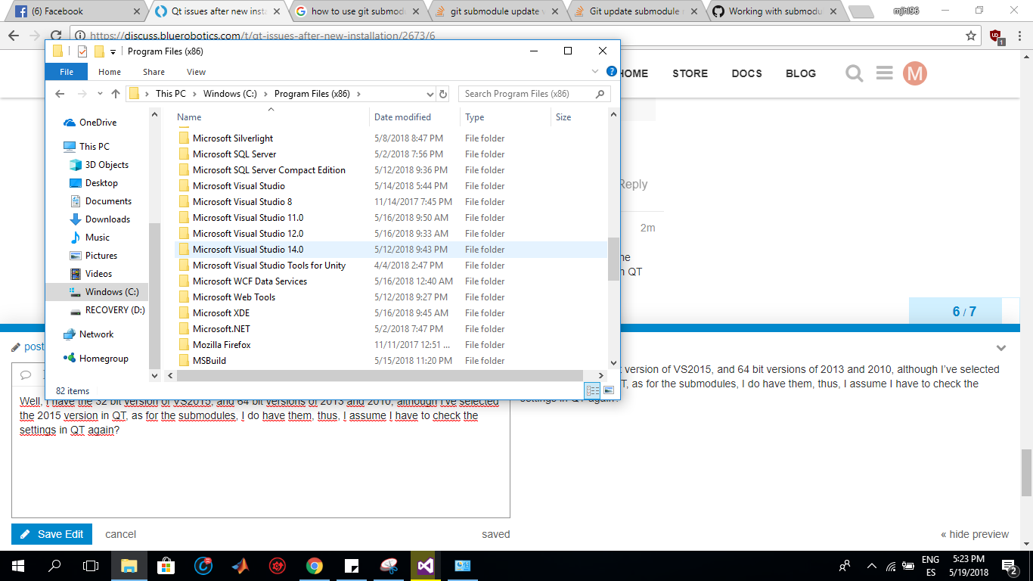The image size is (1033, 581).
Task: Open the STORE link in the site header
Action: (690, 73)
